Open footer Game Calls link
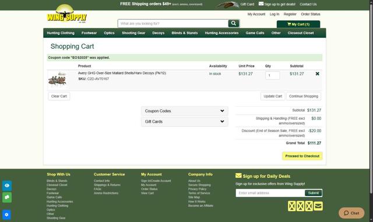The image size is (373, 222). 54,197
